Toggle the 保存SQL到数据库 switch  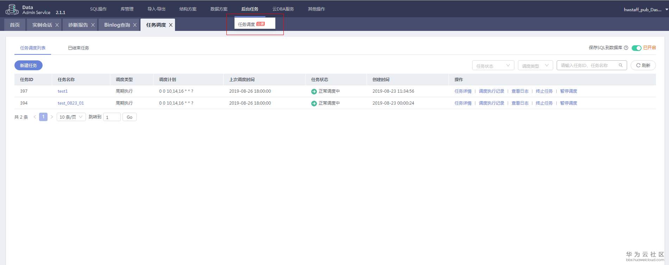(x=637, y=48)
